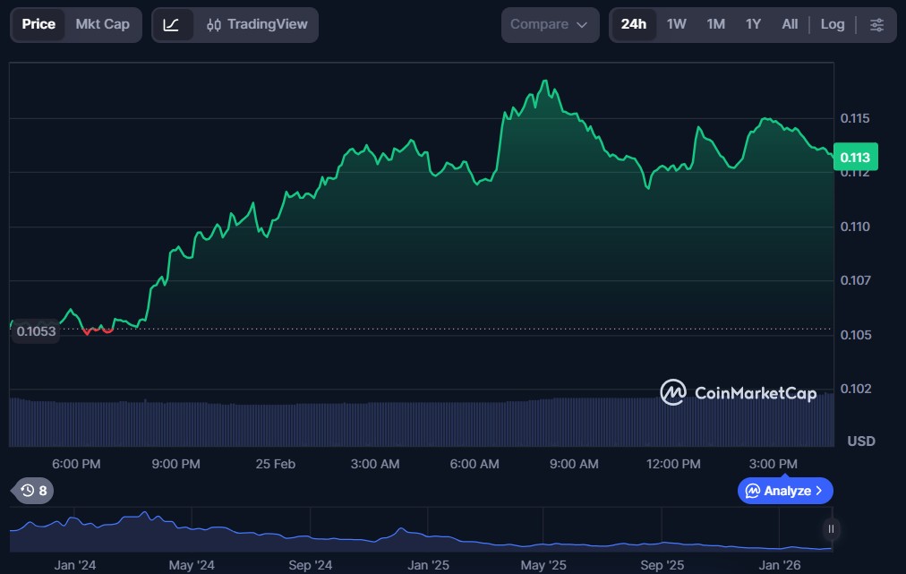Select the 1W time range tab
The width and height of the screenshot is (906, 574).
point(677,25)
